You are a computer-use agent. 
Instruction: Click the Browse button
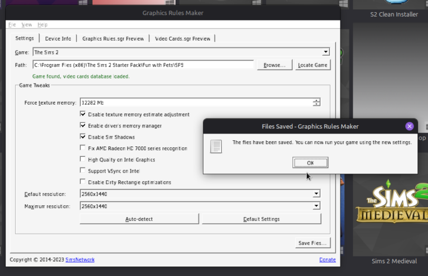tap(274, 65)
